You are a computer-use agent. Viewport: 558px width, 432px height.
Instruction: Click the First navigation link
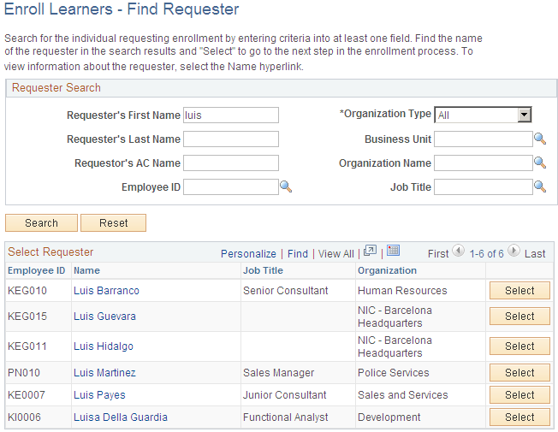coord(438,254)
